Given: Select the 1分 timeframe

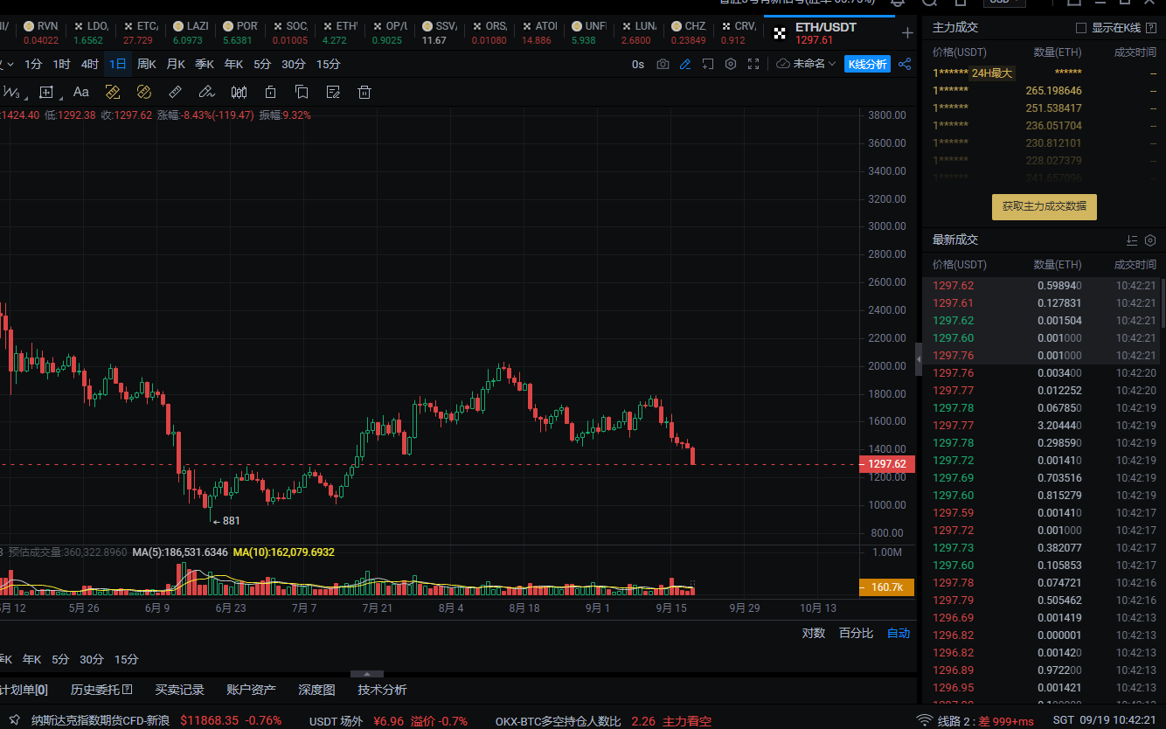Looking at the screenshot, I should pyautogui.click(x=33, y=64).
